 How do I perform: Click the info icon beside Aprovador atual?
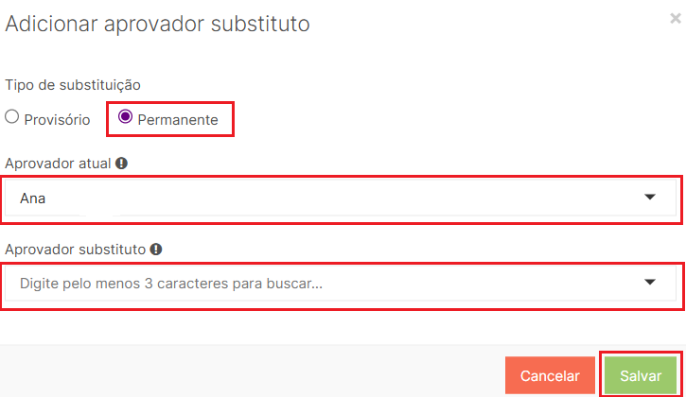(121, 163)
